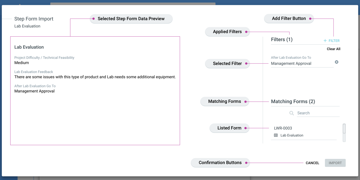Click the form icon beside Lab Evaluation in the list

(x=276, y=135)
